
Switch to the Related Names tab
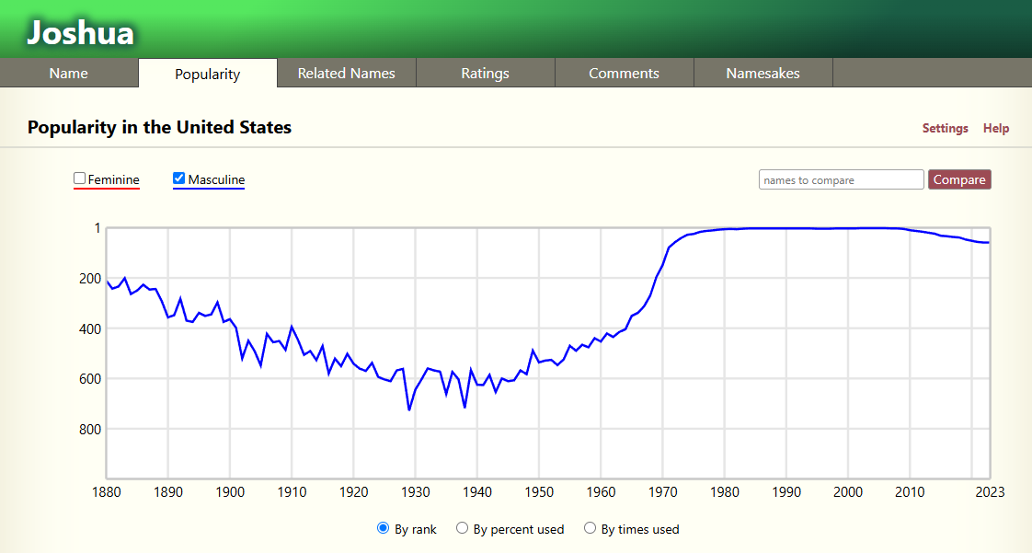click(x=346, y=73)
